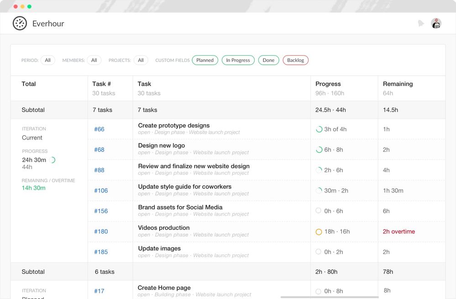
Task: Click the 2h · 80h subtotal progress
Action: 326,272
